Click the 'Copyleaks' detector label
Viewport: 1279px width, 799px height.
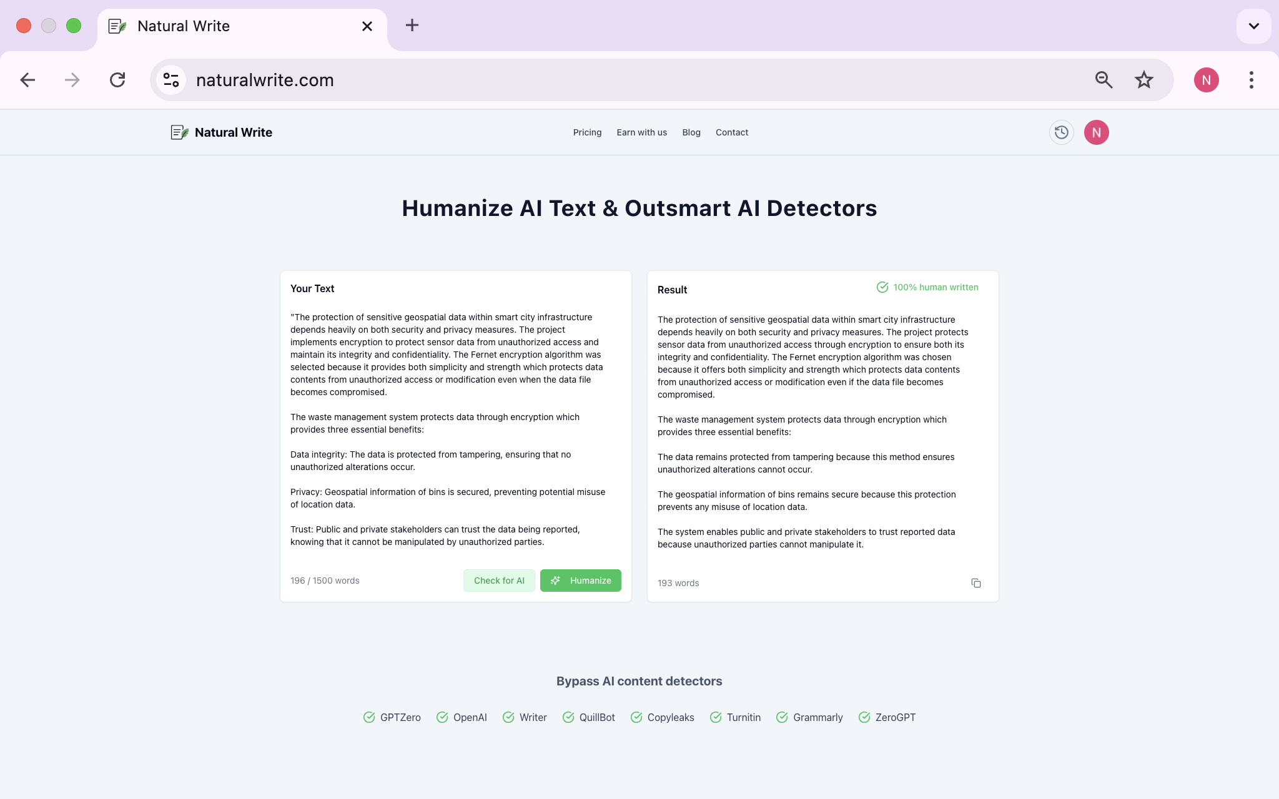tap(670, 717)
